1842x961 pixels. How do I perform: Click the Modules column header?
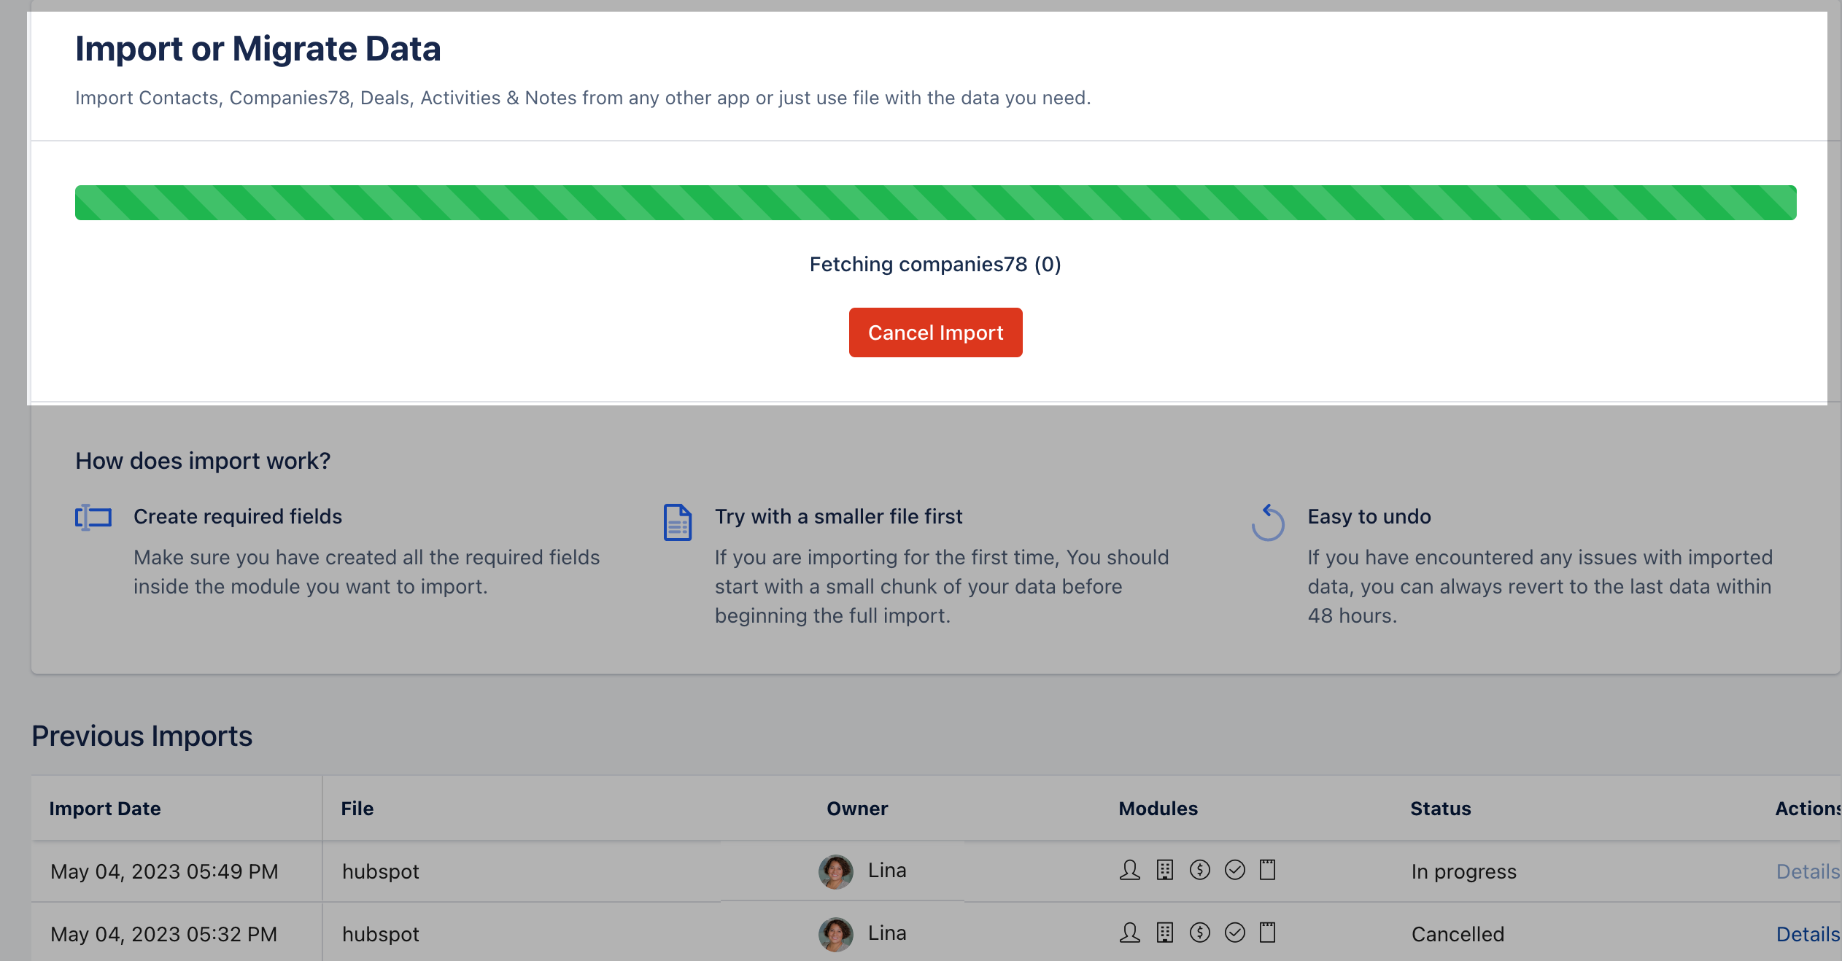click(1158, 809)
